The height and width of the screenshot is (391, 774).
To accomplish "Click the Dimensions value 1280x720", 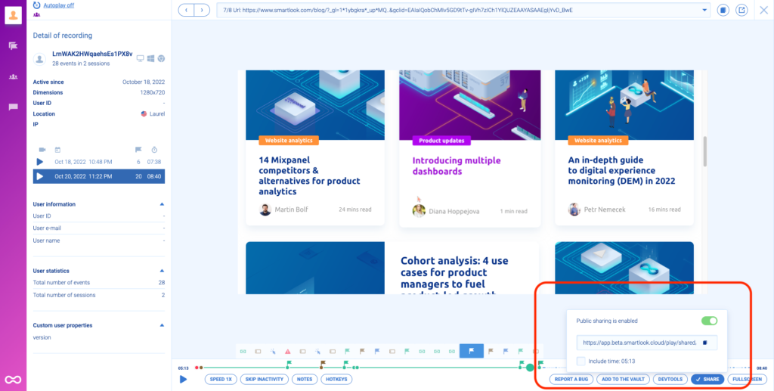I will click(152, 92).
